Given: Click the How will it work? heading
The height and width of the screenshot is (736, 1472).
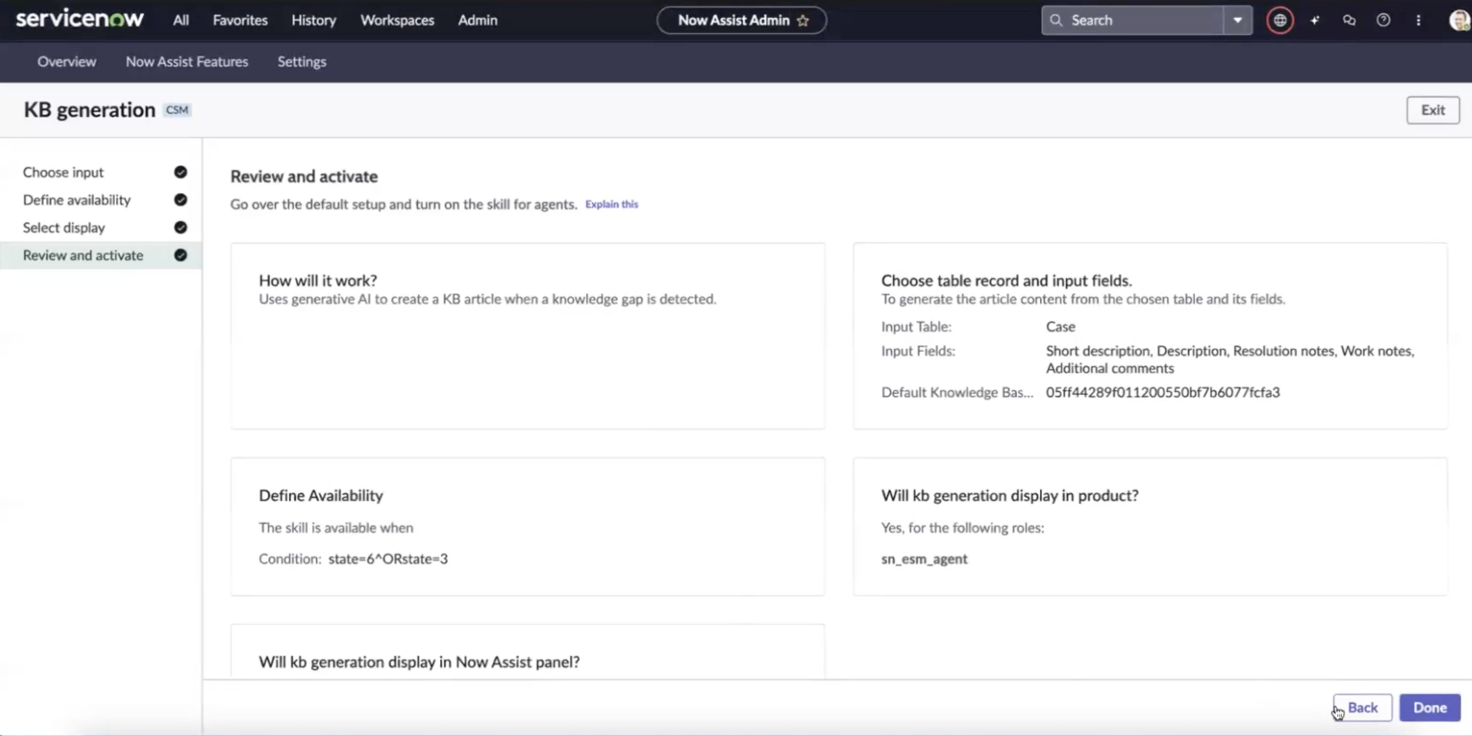Looking at the screenshot, I should [x=318, y=280].
